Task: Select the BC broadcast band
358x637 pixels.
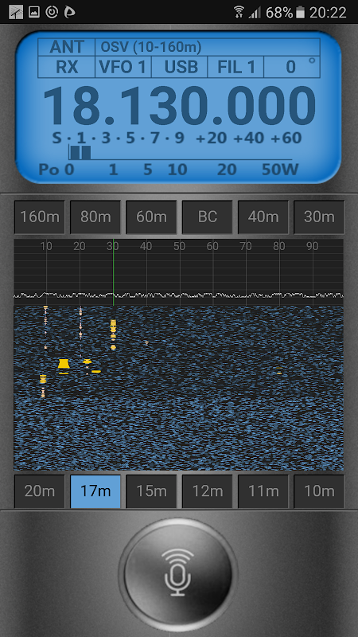Action: (208, 217)
